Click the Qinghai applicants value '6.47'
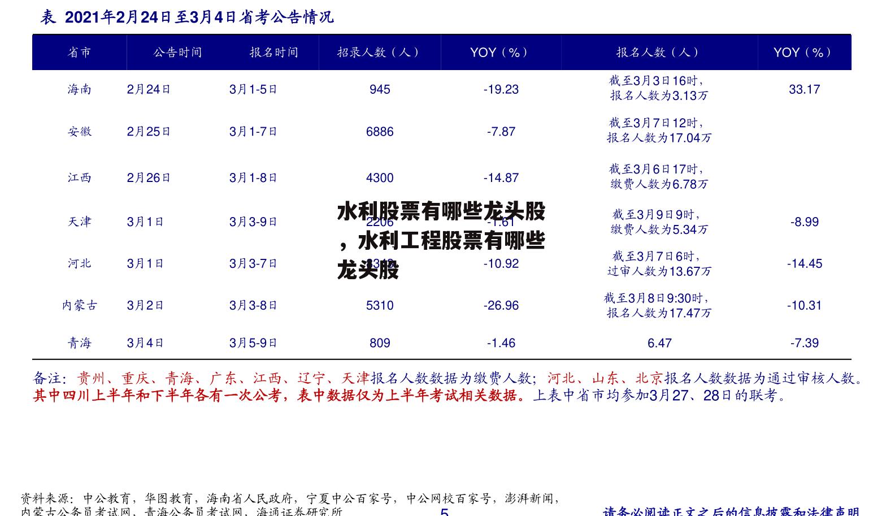This screenshot has height=516, width=882. [659, 342]
